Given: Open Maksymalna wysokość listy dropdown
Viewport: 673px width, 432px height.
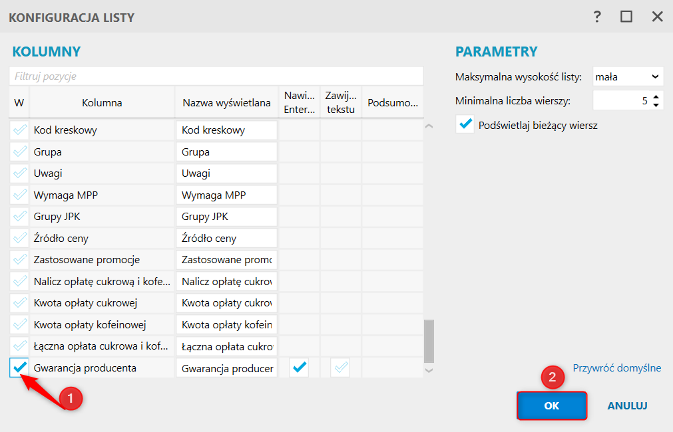Looking at the screenshot, I should pos(628,76).
